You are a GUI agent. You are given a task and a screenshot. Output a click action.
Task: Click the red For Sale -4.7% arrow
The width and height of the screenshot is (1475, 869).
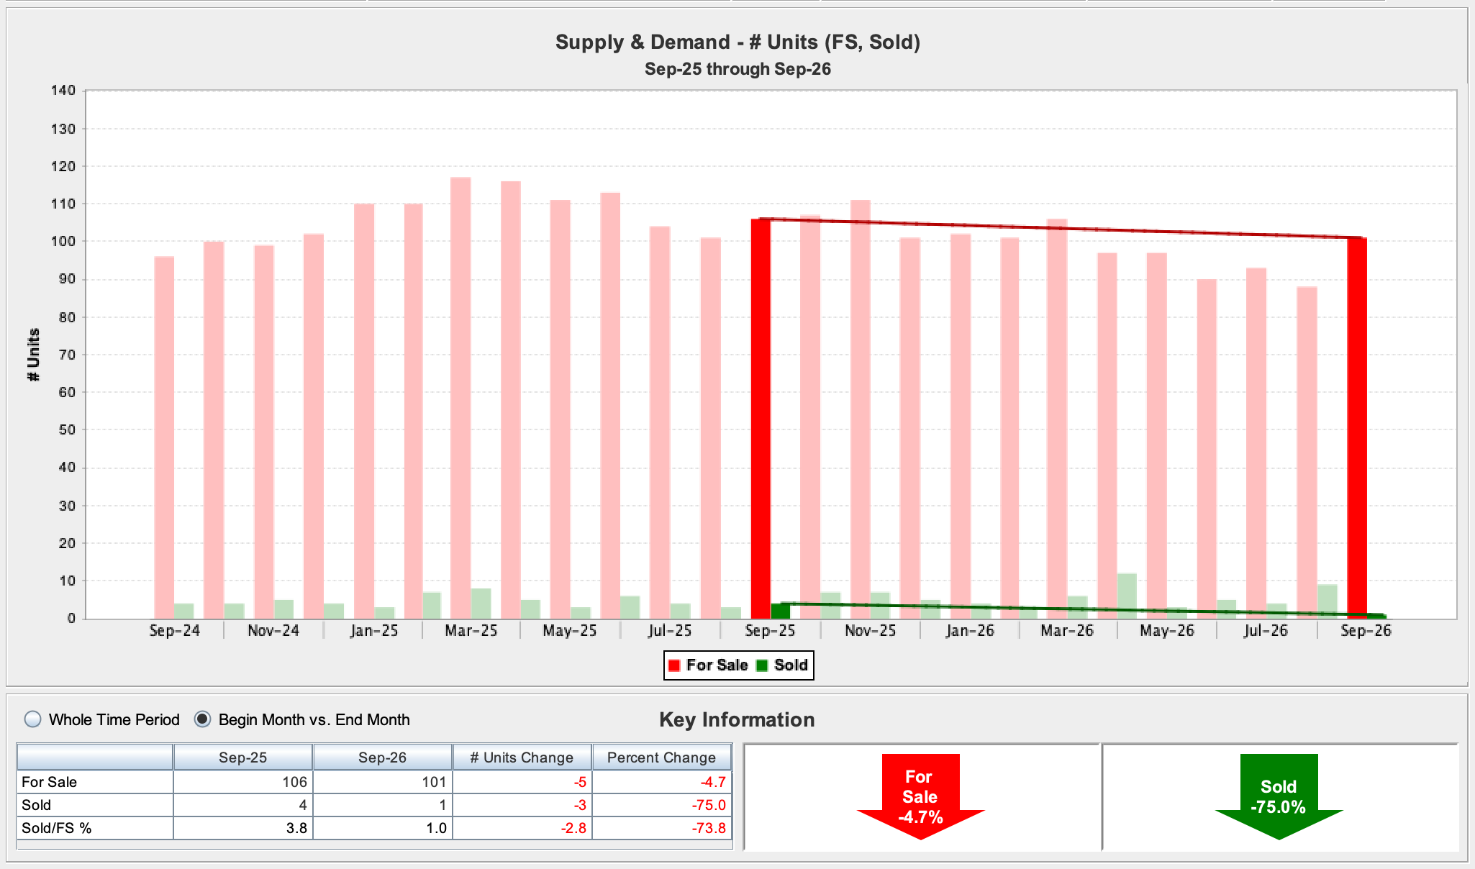(920, 796)
